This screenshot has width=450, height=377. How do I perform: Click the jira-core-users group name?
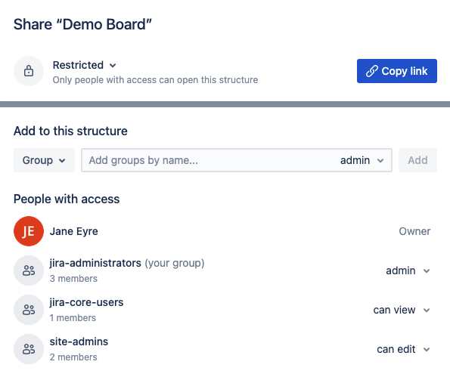(x=86, y=302)
